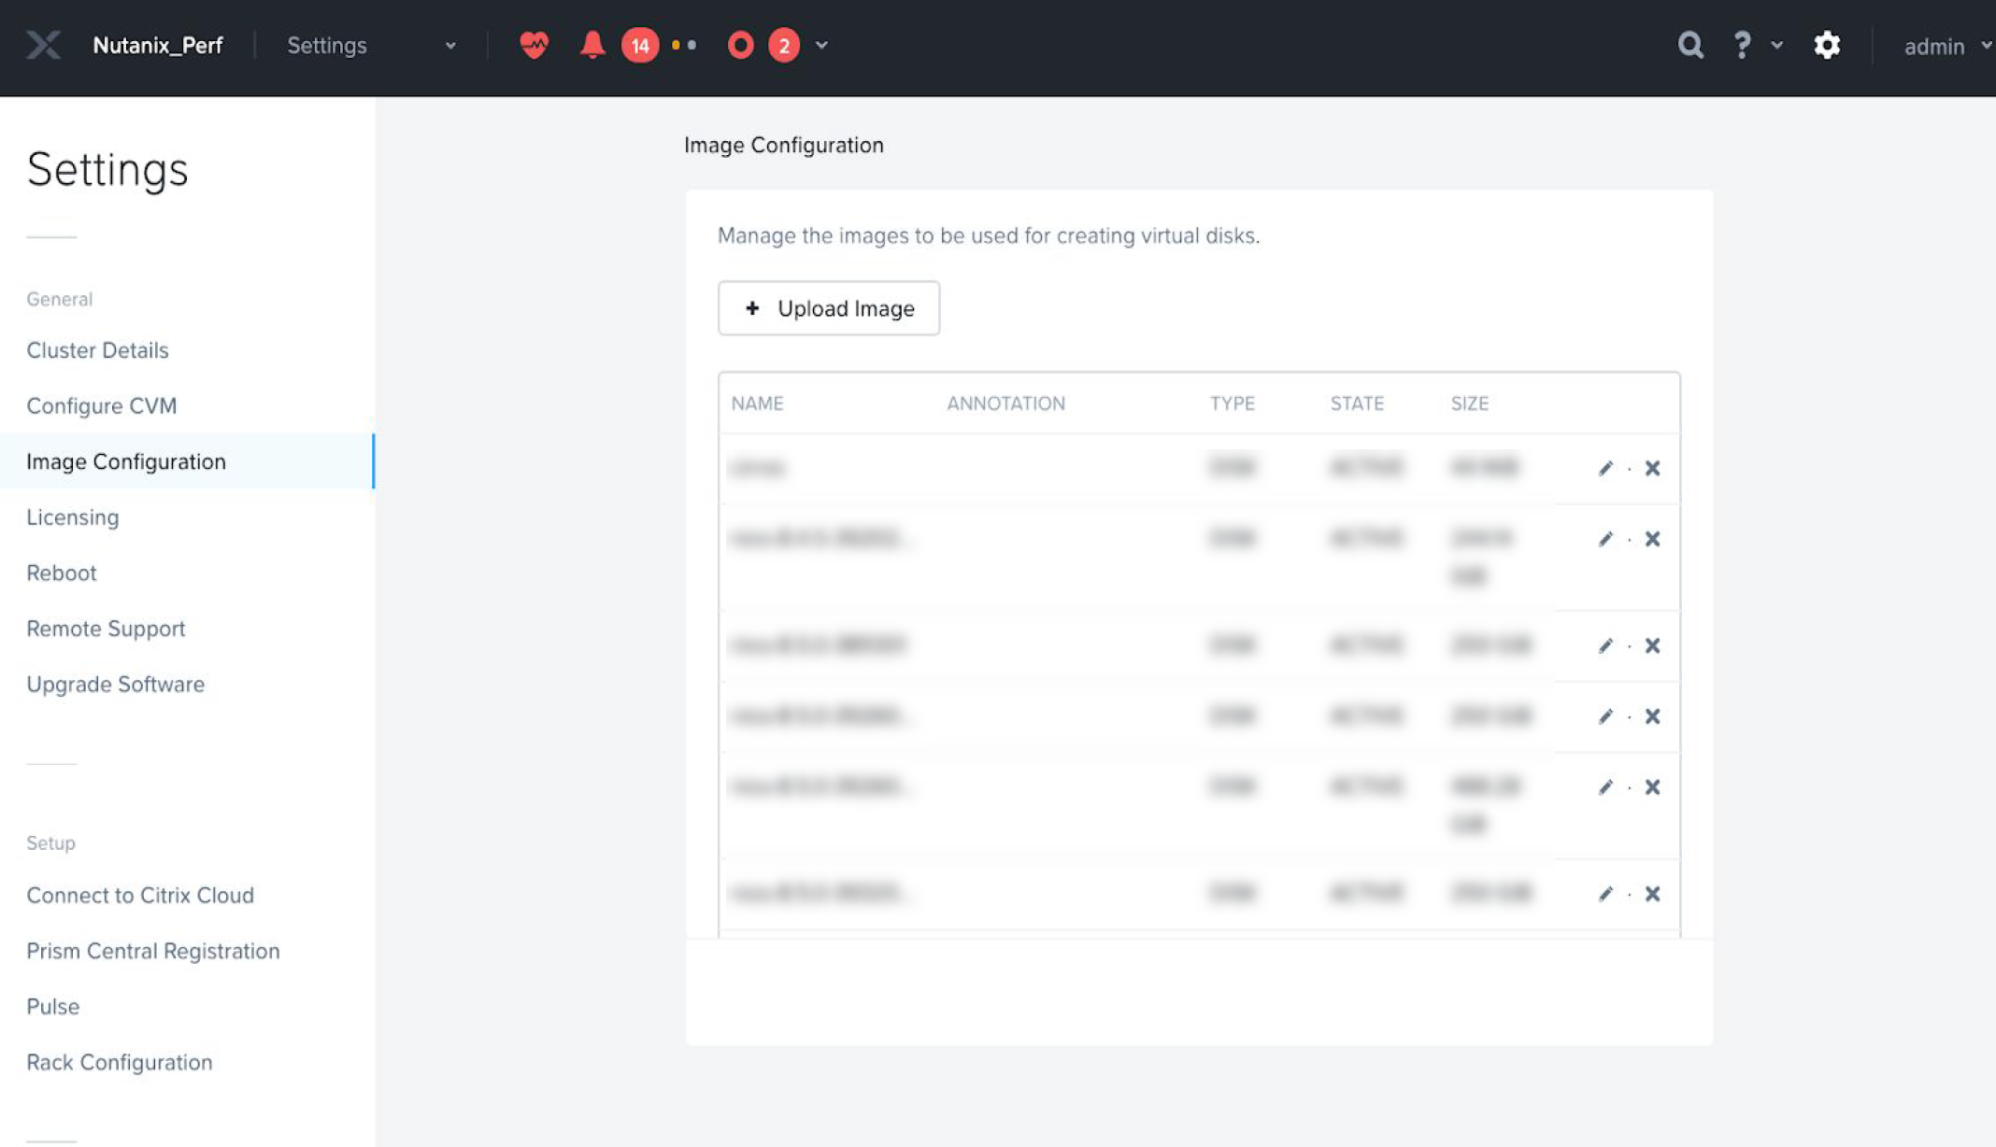Click the badge showing 2 running tasks
Viewport: 1996px width, 1147px height.
click(784, 44)
